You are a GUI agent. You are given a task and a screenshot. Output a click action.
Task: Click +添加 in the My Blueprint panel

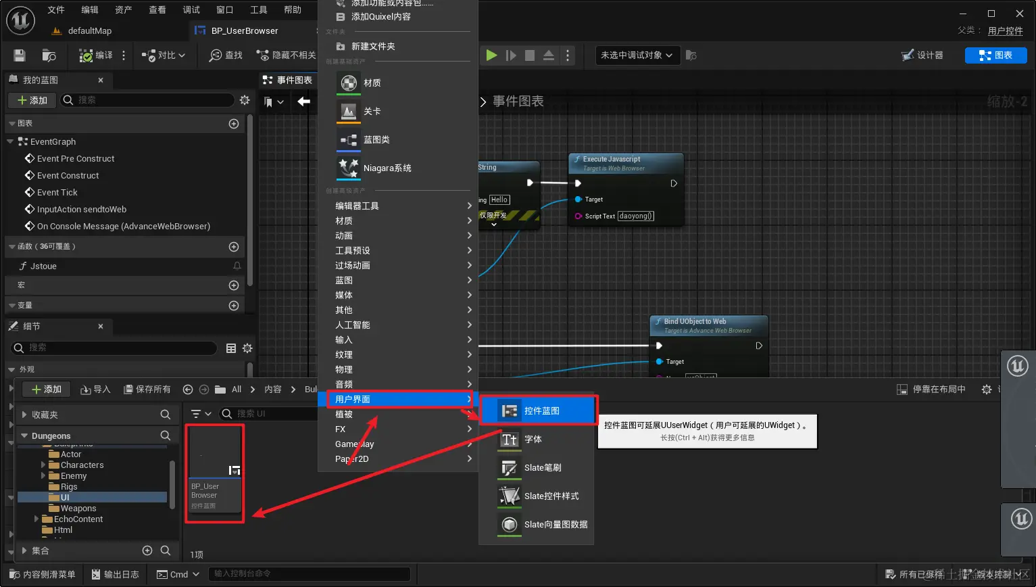(31, 100)
